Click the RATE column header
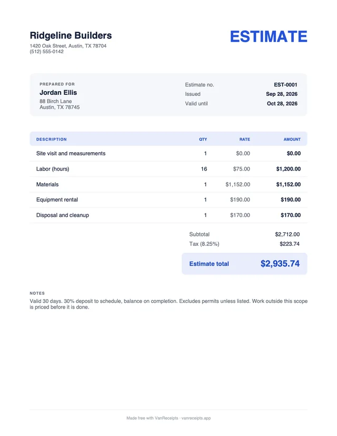Screen dimensions: 337x436 245,140
